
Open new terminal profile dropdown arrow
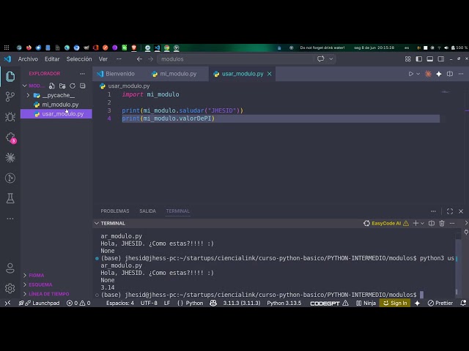click(x=422, y=223)
